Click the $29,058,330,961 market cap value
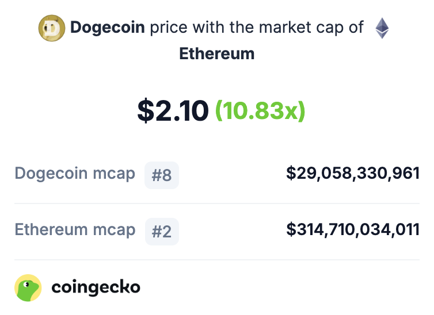 pos(353,174)
